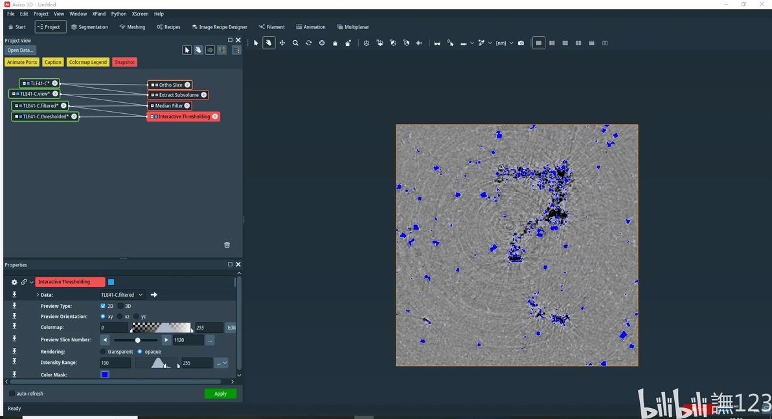This screenshot has width=772, height=419.
Task: Choose transparent rendering option
Action: click(x=103, y=352)
